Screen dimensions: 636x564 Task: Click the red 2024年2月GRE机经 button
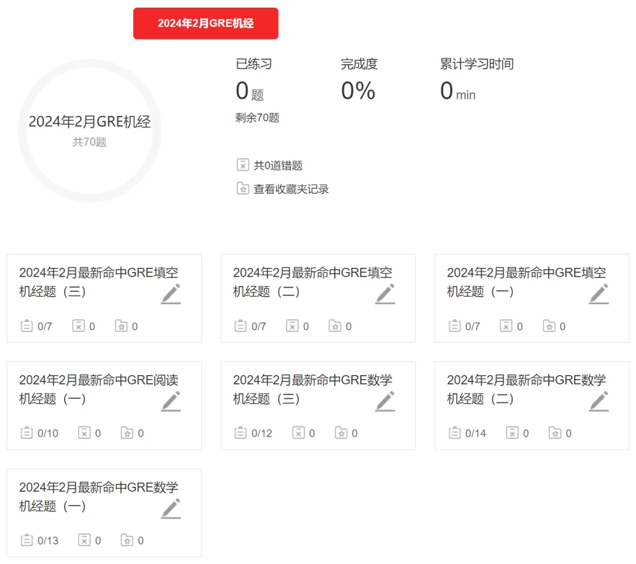point(206,23)
